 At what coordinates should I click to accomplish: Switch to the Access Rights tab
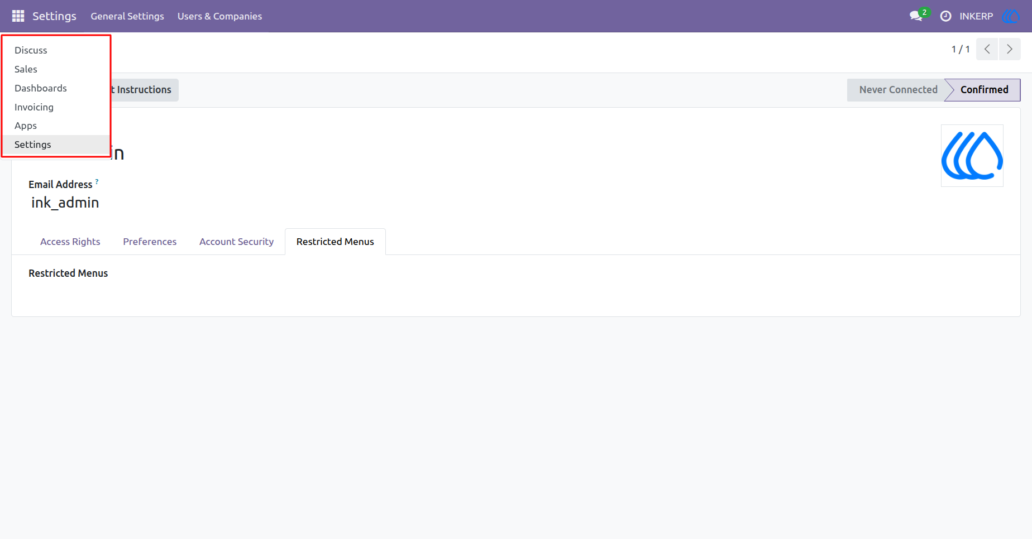tap(70, 242)
